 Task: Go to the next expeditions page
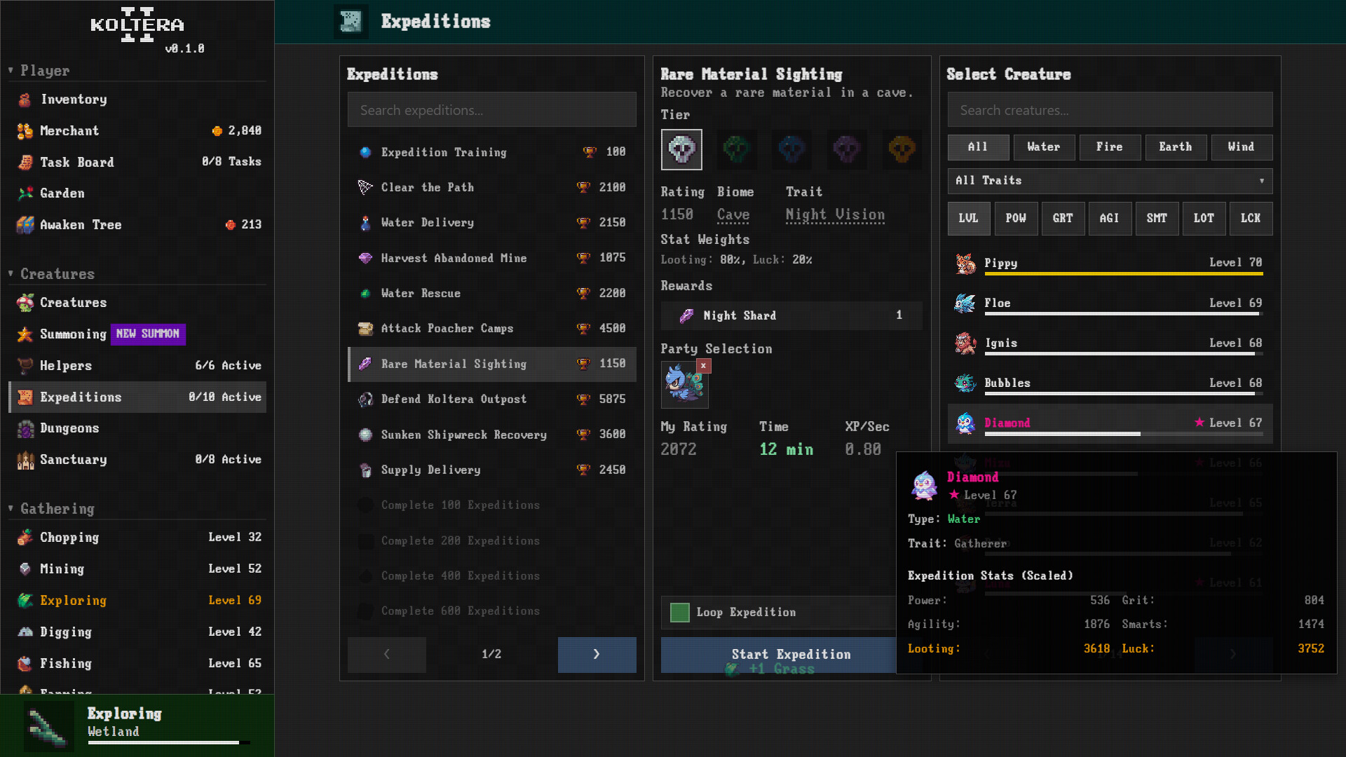[x=597, y=655]
